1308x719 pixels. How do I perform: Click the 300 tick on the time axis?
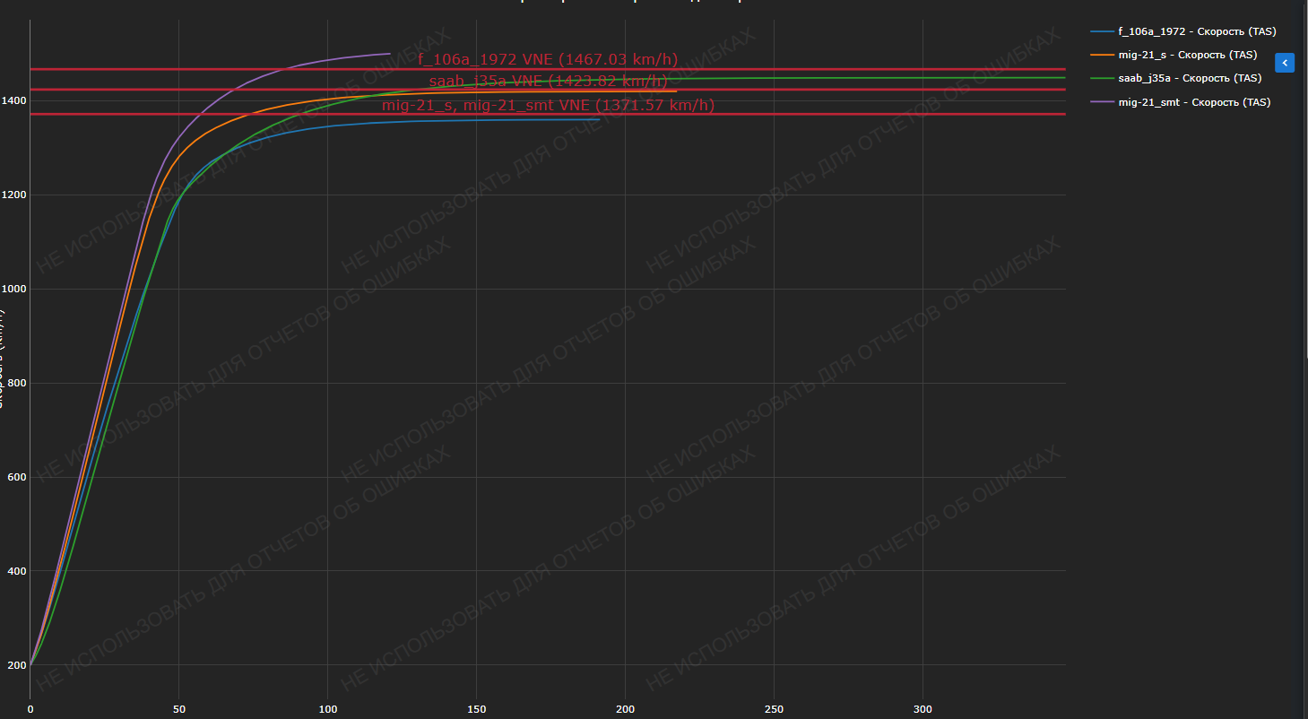click(x=923, y=710)
